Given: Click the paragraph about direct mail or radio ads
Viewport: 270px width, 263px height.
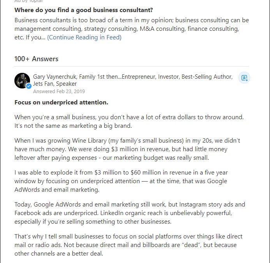Looking at the screenshot, I should 129,245.
